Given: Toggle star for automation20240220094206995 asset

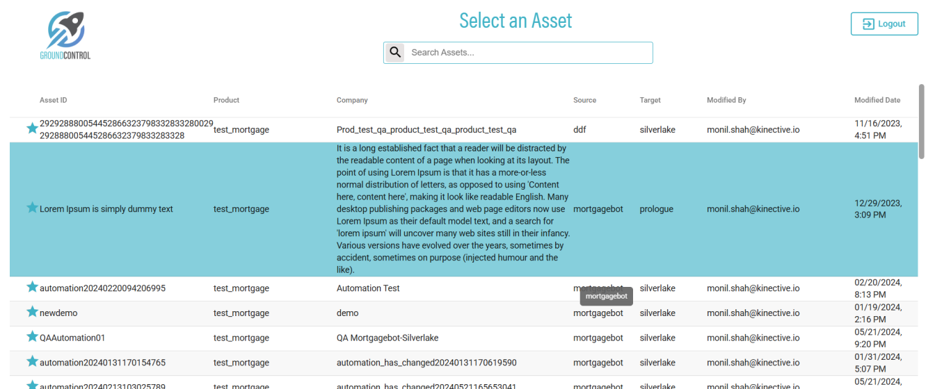Looking at the screenshot, I should [32, 287].
